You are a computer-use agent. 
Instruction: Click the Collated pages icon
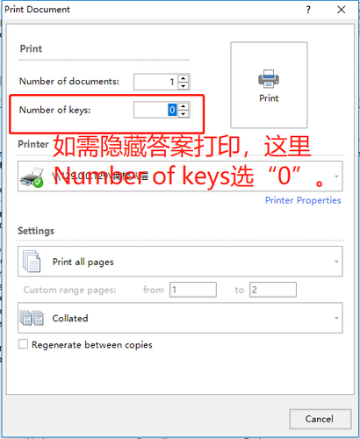tap(32, 318)
